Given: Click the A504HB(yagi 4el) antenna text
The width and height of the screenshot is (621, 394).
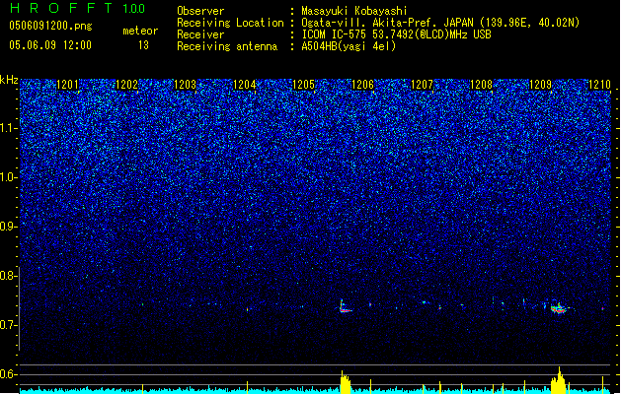Looking at the screenshot, I should 349,46.
